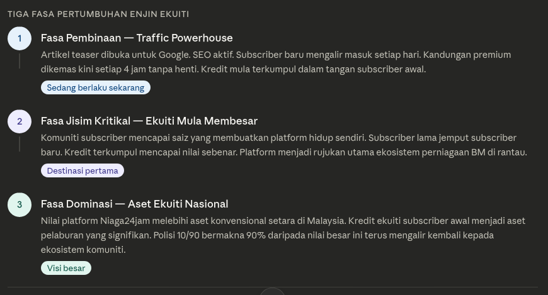Click the words "ekosistem komuniti." in phase 3
The image size is (548, 295).
(83, 250)
